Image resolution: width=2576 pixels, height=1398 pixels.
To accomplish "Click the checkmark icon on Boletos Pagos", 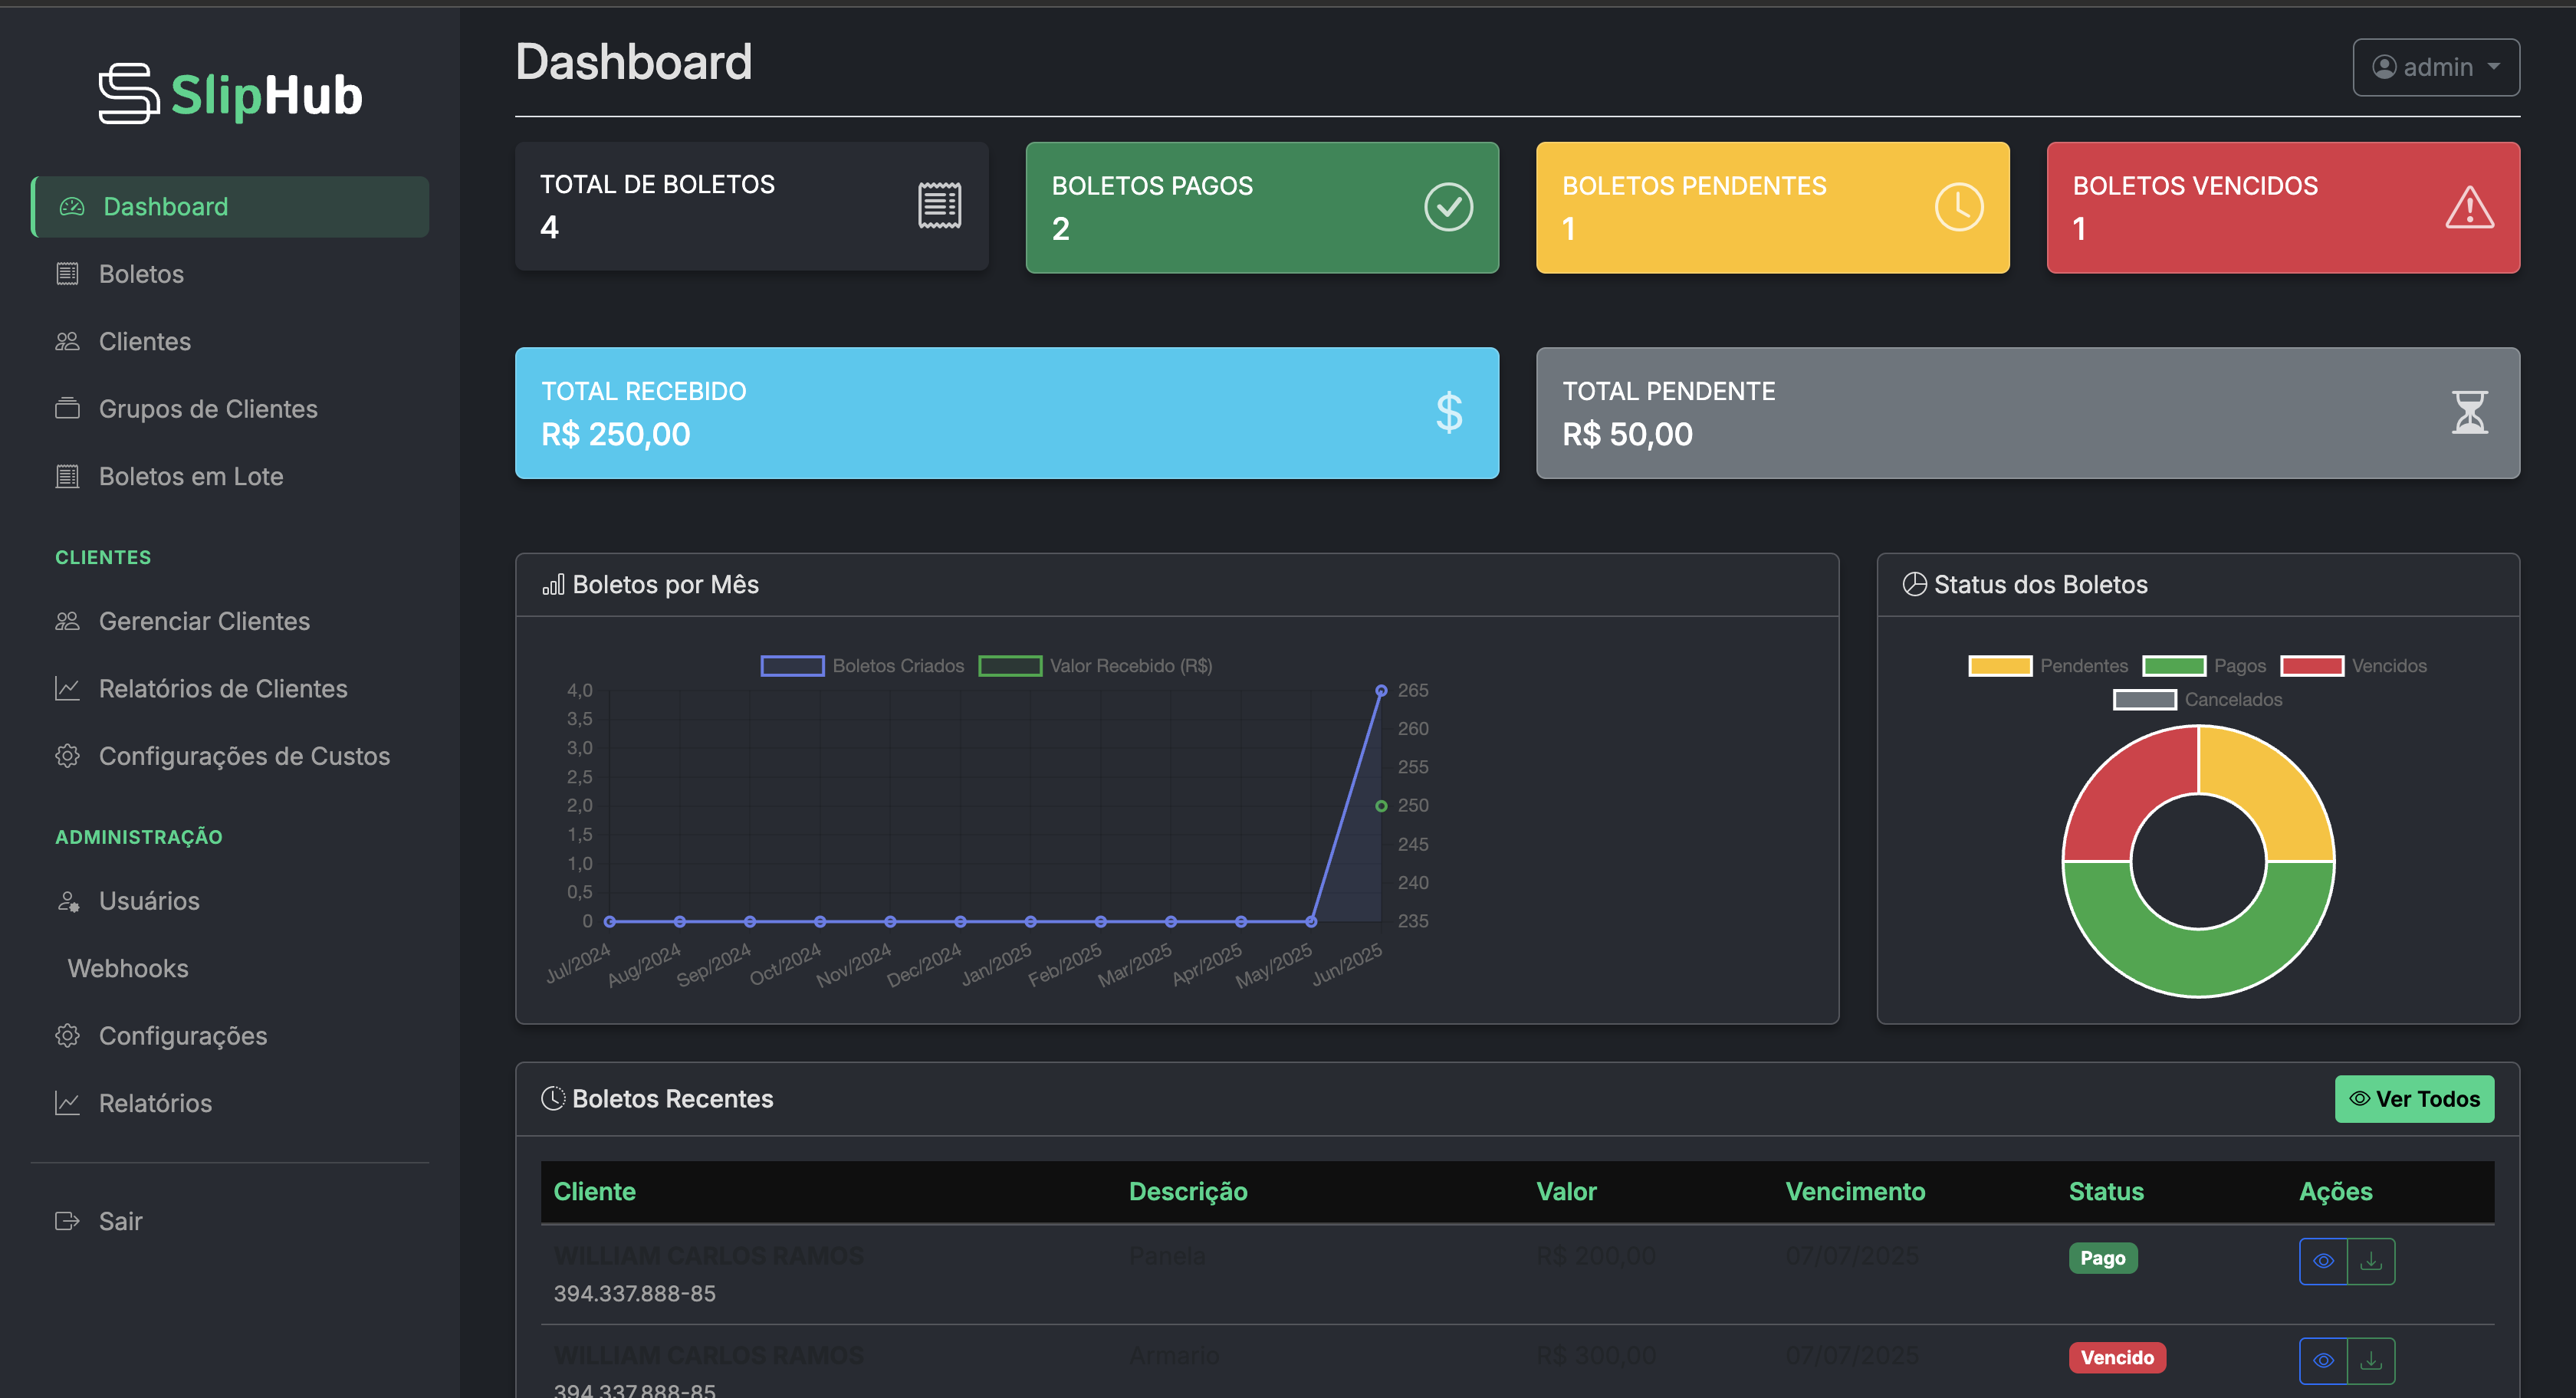I will click(1447, 207).
